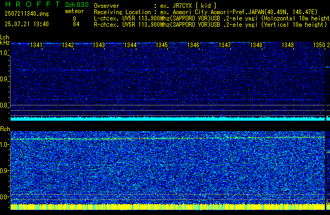This screenshot has width=330, height=215.
Task: Click the meteor count value 0
Action: coord(74,19)
